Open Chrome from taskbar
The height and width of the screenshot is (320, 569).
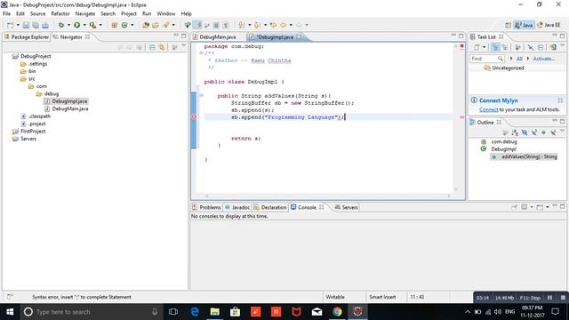[337, 312]
